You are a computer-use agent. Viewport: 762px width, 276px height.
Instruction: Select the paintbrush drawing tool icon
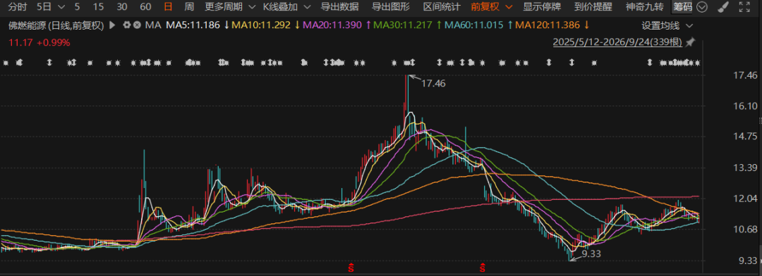point(722,7)
